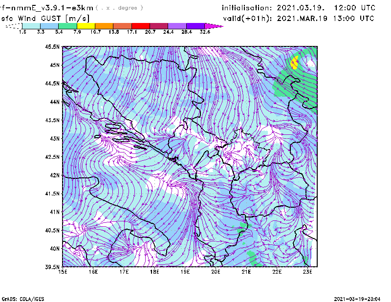
Task: Click the 'initialisation:' date line
Action: (299, 8)
